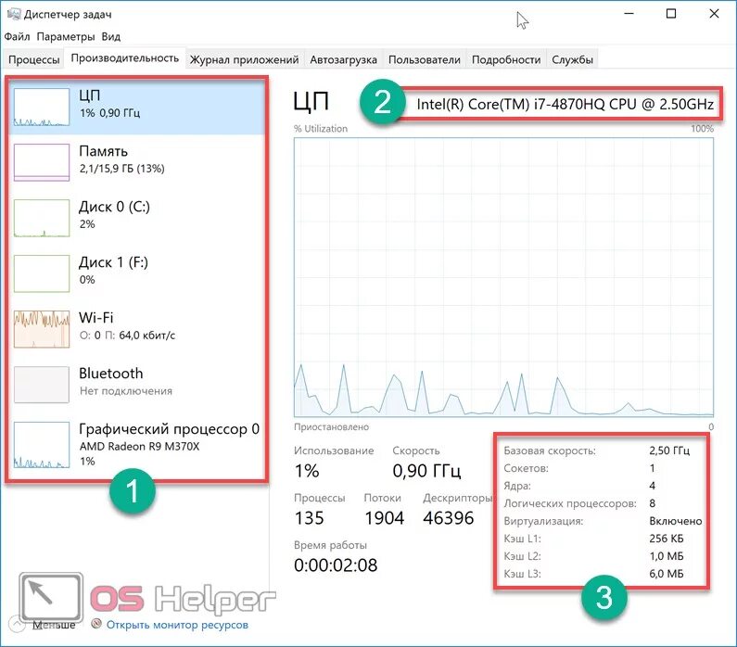Select the Графический процессор 0 graph thumbnail

(x=42, y=445)
